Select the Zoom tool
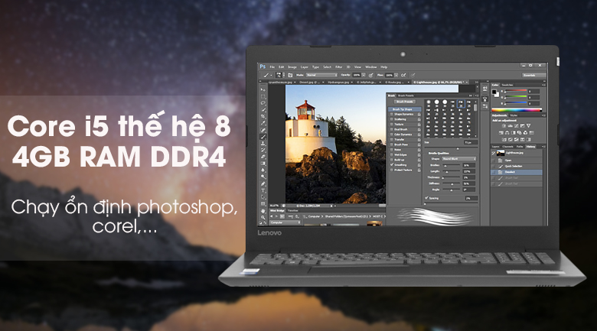 pyautogui.click(x=263, y=217)
